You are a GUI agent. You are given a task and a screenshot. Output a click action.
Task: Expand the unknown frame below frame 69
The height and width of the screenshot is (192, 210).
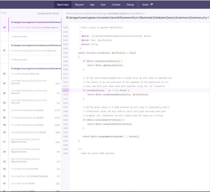(x=31, y=36)
